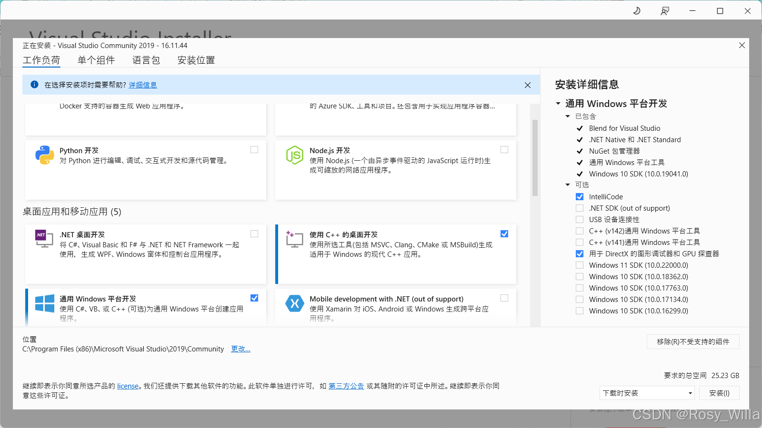762x428 pixels.
Task: Check Mobile development with .NET workload
Action: click(504, 298)
